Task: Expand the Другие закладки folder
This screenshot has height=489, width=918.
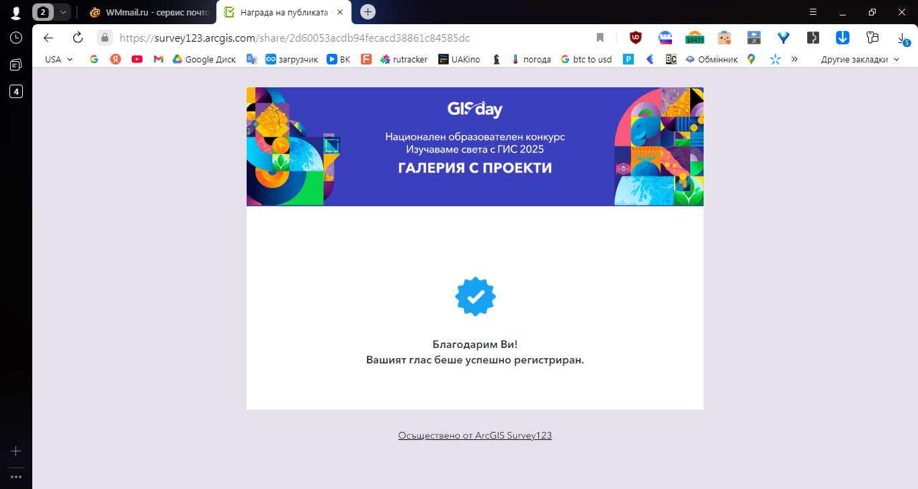Action: [860, 59]
